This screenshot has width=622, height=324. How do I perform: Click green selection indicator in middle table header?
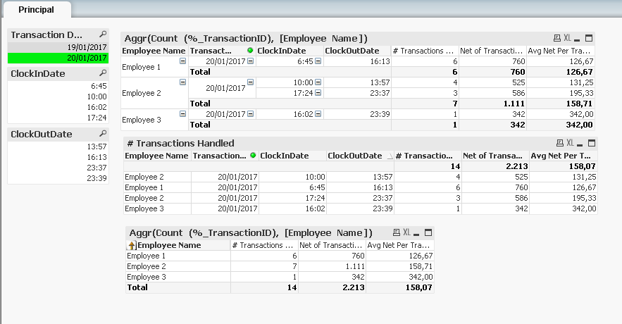(x=253, y=155)
